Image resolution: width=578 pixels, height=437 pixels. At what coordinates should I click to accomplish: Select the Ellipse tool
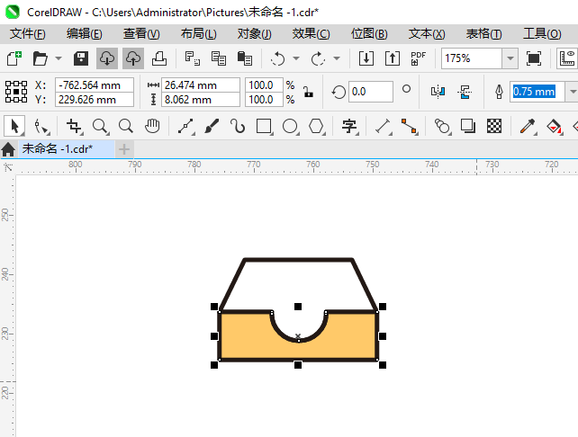pyautogui.click(x=290, y=126)
